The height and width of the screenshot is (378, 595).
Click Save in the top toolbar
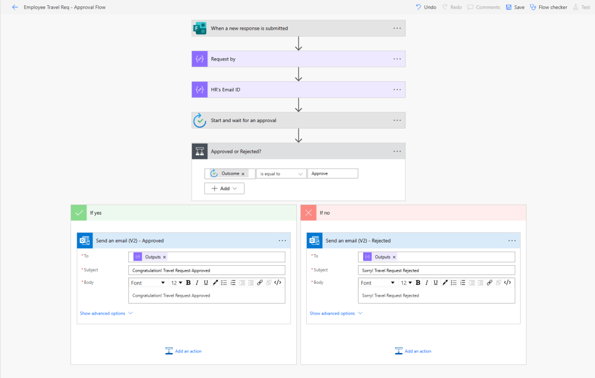click(x=515, y=7)
